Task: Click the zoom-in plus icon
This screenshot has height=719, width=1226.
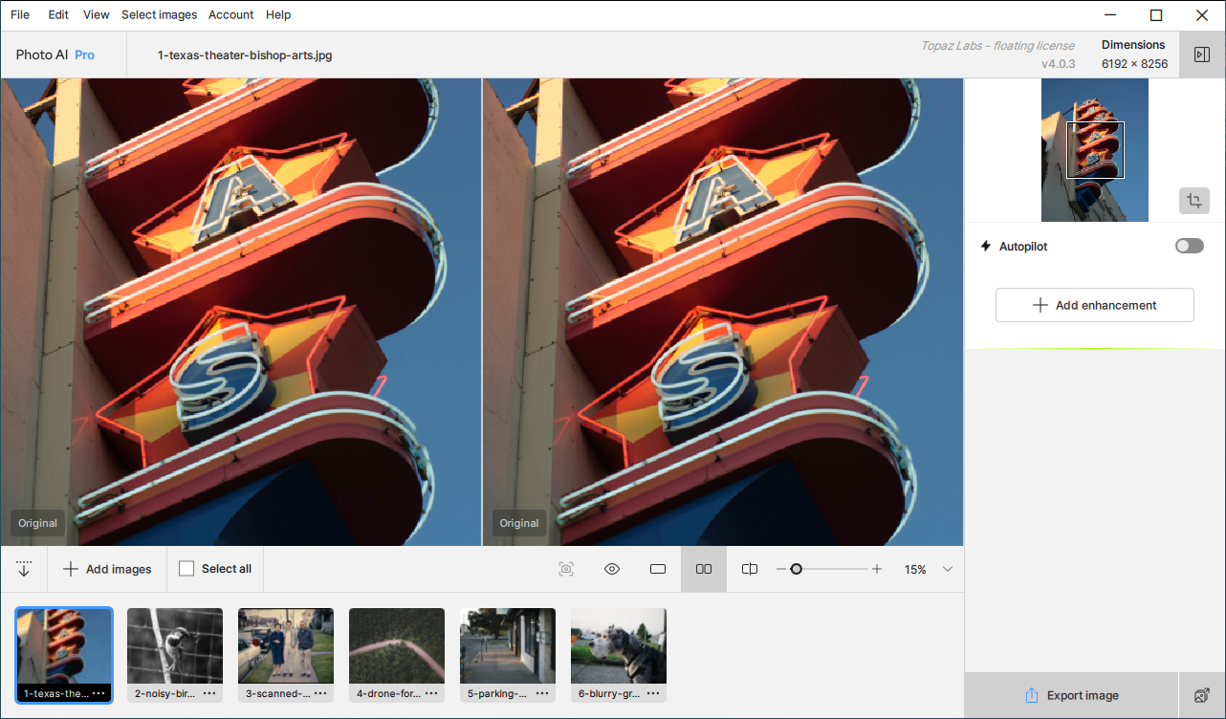Action: 877,569
